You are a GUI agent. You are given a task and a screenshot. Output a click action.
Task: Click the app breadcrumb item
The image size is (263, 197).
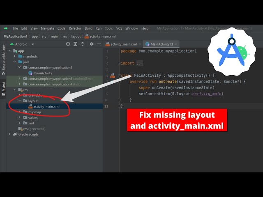[x=35, y=37]
